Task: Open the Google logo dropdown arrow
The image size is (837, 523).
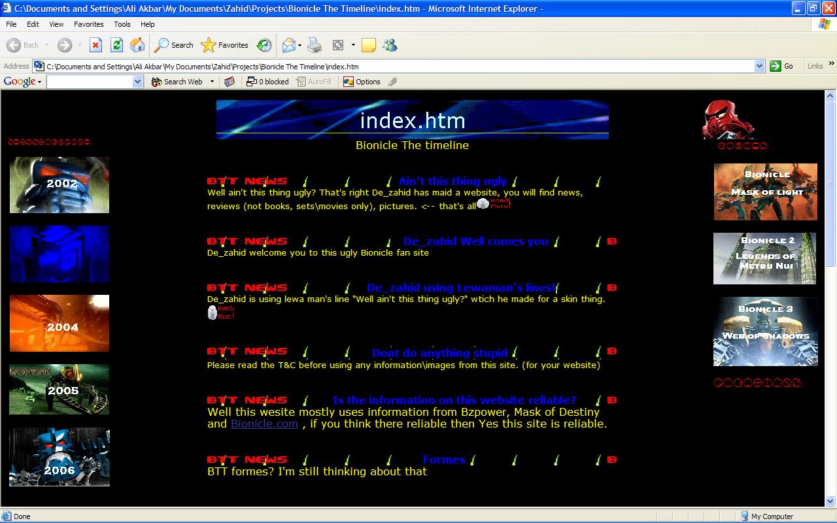Action: pos(39,82)
